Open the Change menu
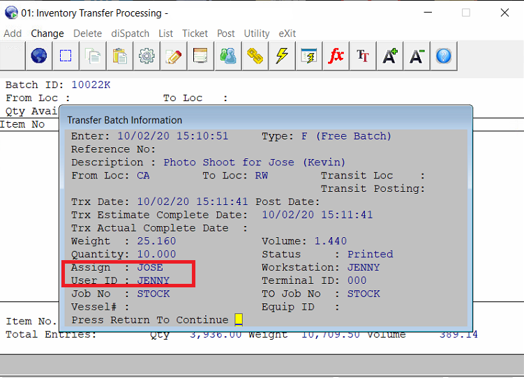This screenshot has height=378, width=524. pyautogui.click(x=47, y=33)
